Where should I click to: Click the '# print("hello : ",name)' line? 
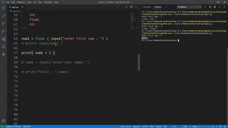[45, 72]
